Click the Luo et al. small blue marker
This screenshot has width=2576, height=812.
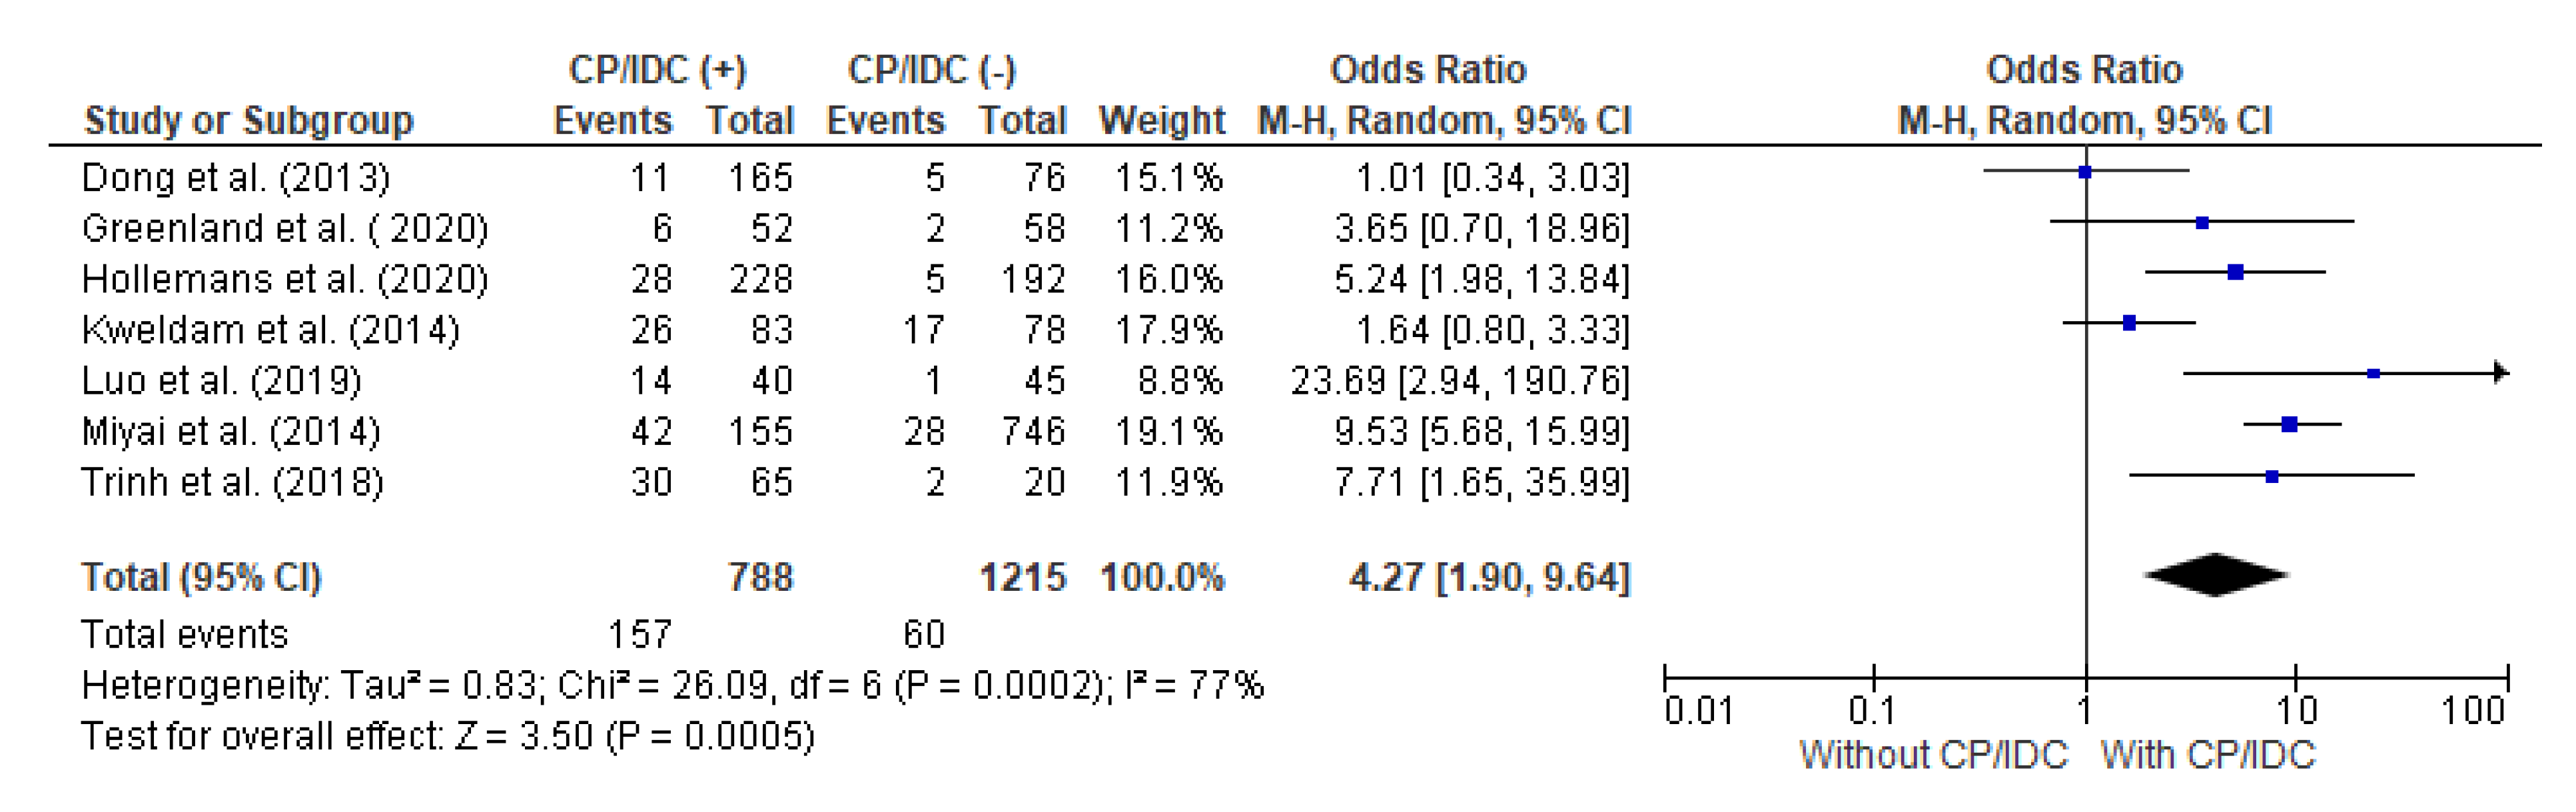(x=2374, y=374)
